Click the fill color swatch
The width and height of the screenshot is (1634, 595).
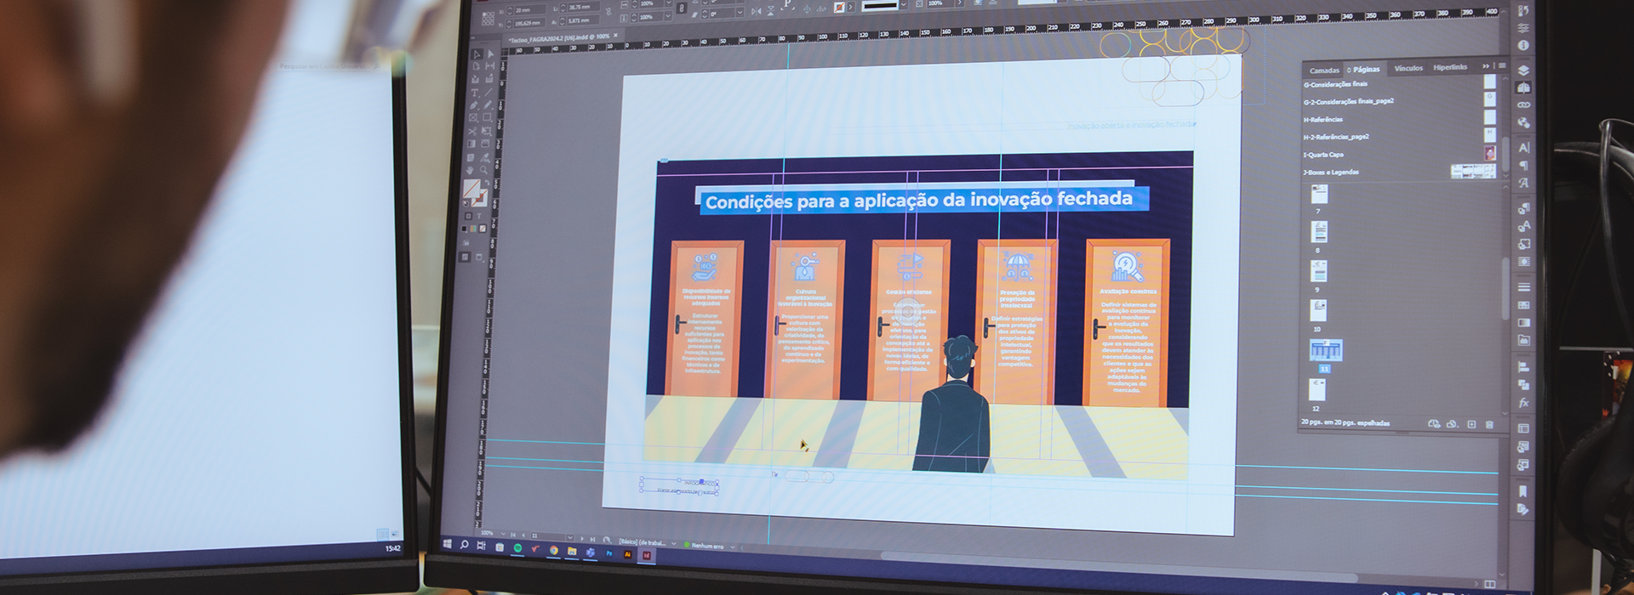coord(471,187)
